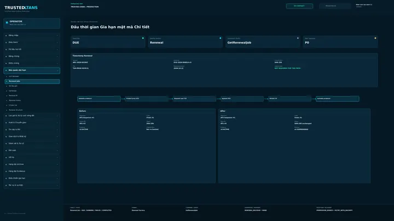The image size is (394, 221).
Task: Click the yellow status dot on P0 card
Action: 375,38
